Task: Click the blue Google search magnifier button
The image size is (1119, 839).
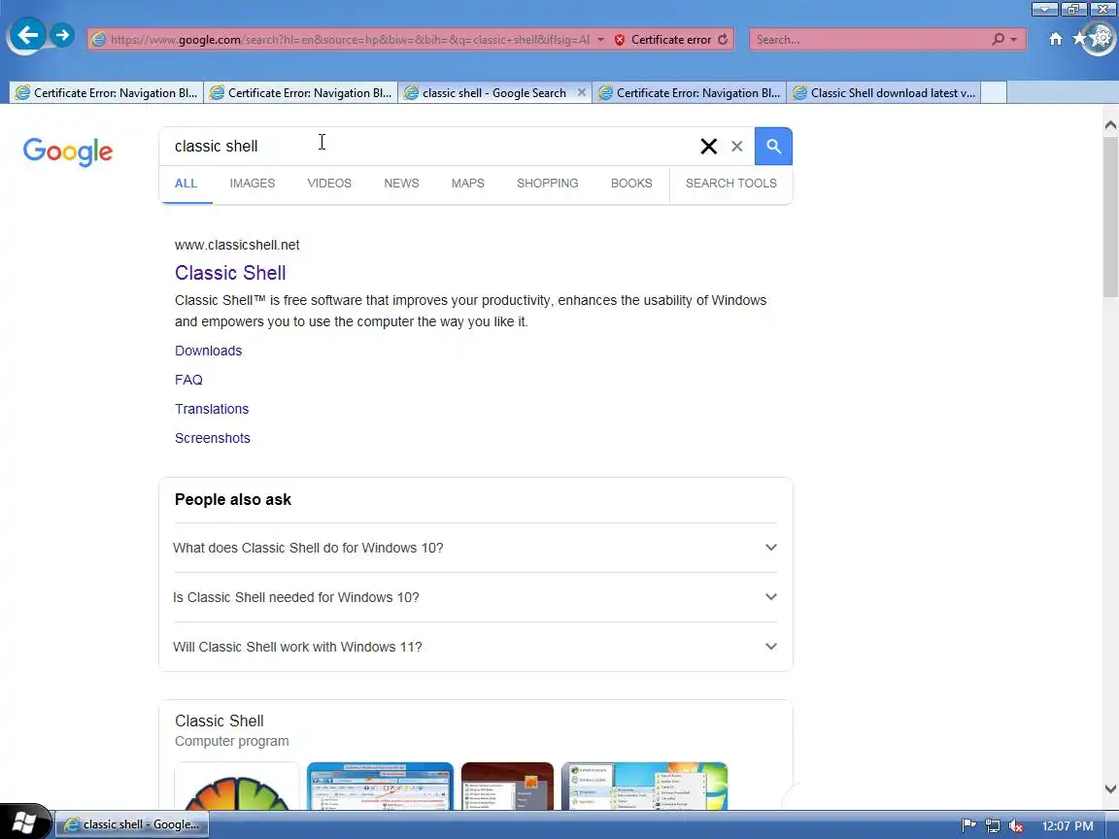Action: pos(773,147)
